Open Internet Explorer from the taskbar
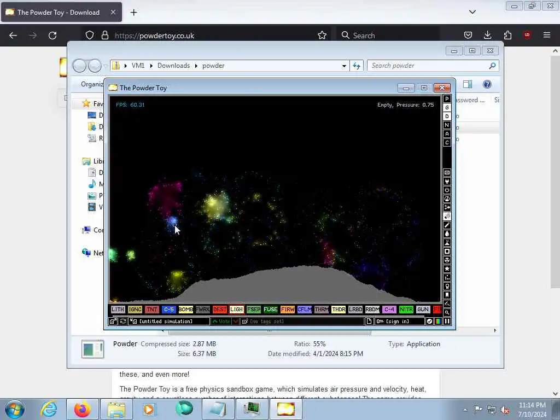The image size is (560, 420). (x=48, y=409)
